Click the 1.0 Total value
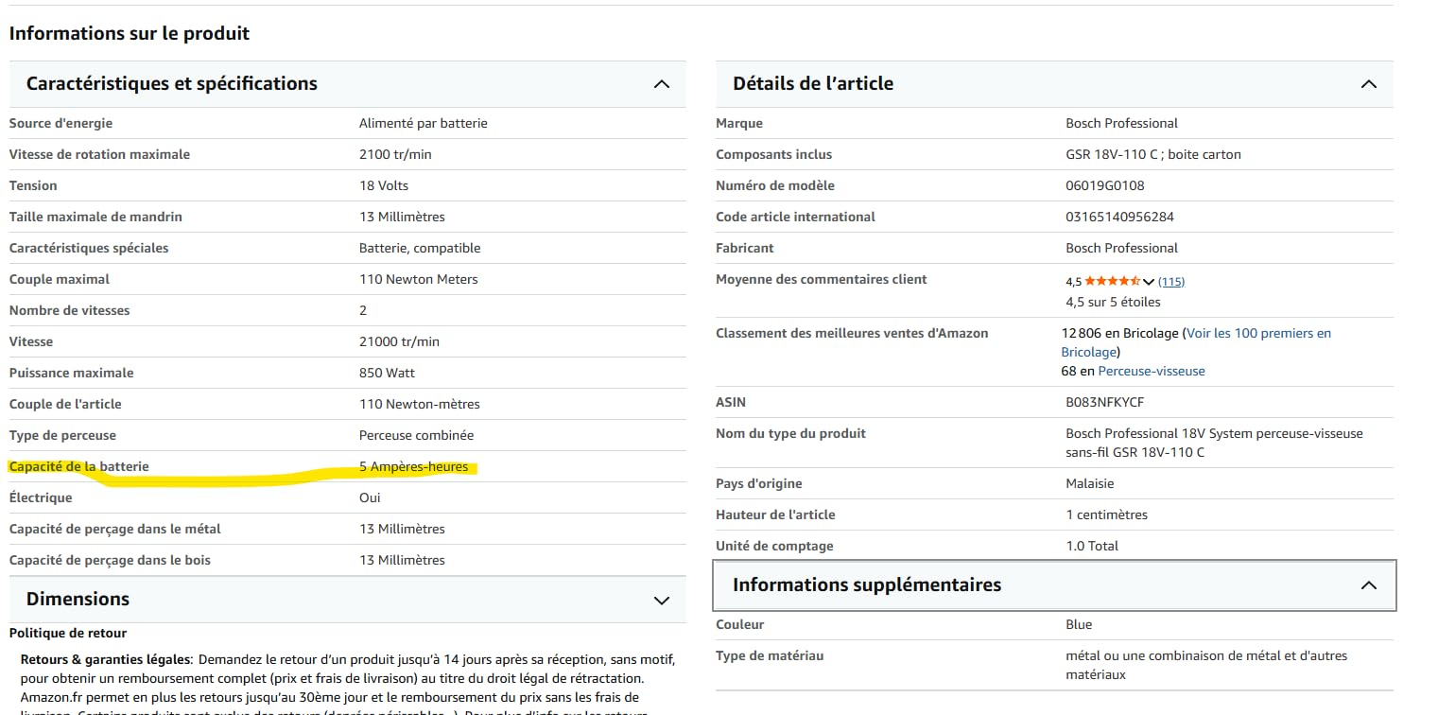 [1092, 547]
